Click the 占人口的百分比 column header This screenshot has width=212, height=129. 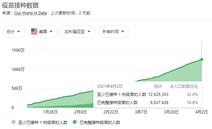(184, 86)
